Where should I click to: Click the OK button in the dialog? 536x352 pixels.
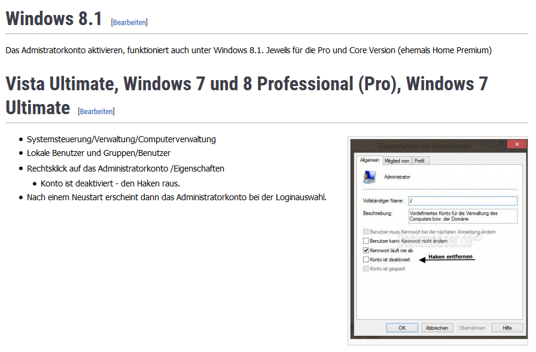pos(402,327)
